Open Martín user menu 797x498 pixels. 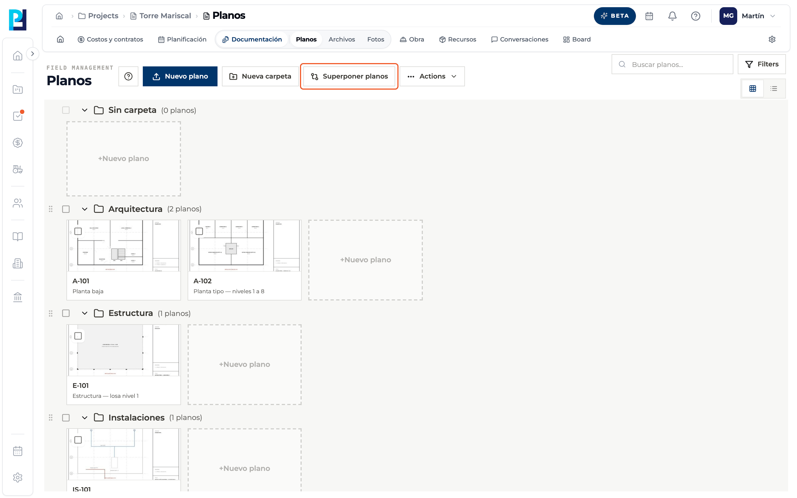tap(747, 16)
